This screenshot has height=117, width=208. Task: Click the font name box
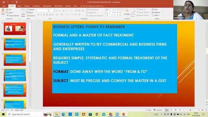click(x=43, y=11)
